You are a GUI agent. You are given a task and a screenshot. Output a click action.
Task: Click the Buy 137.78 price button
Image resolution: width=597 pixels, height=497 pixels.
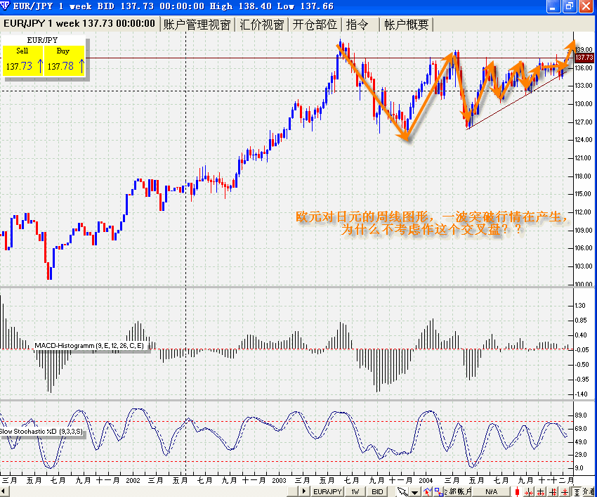[64, 60]
